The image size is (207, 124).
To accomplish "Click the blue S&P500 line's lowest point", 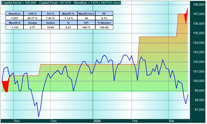I will coord(38,116).
